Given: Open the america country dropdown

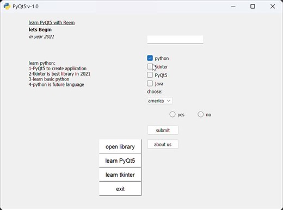Looking at the screenshot, I should click(159, 101).
